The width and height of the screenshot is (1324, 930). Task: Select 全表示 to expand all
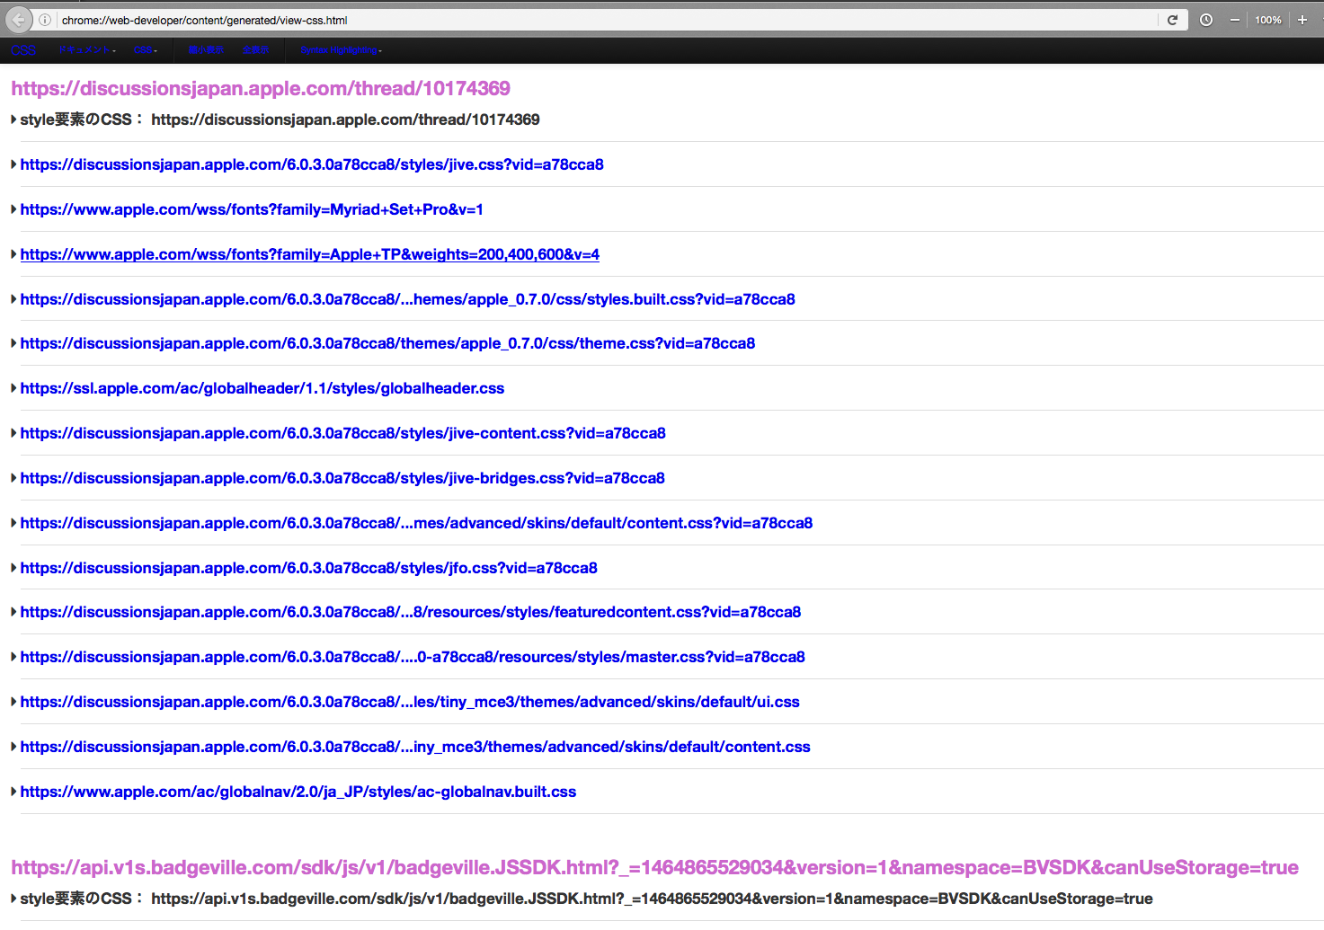[x=255, y=50]
